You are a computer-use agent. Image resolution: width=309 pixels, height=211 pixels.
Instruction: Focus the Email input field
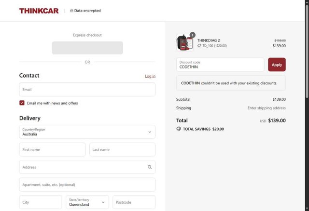click(x=87, y=90)
